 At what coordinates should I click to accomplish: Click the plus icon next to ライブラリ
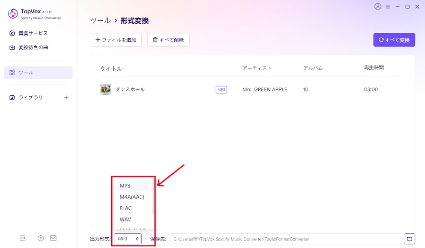[x=66, y=97]
